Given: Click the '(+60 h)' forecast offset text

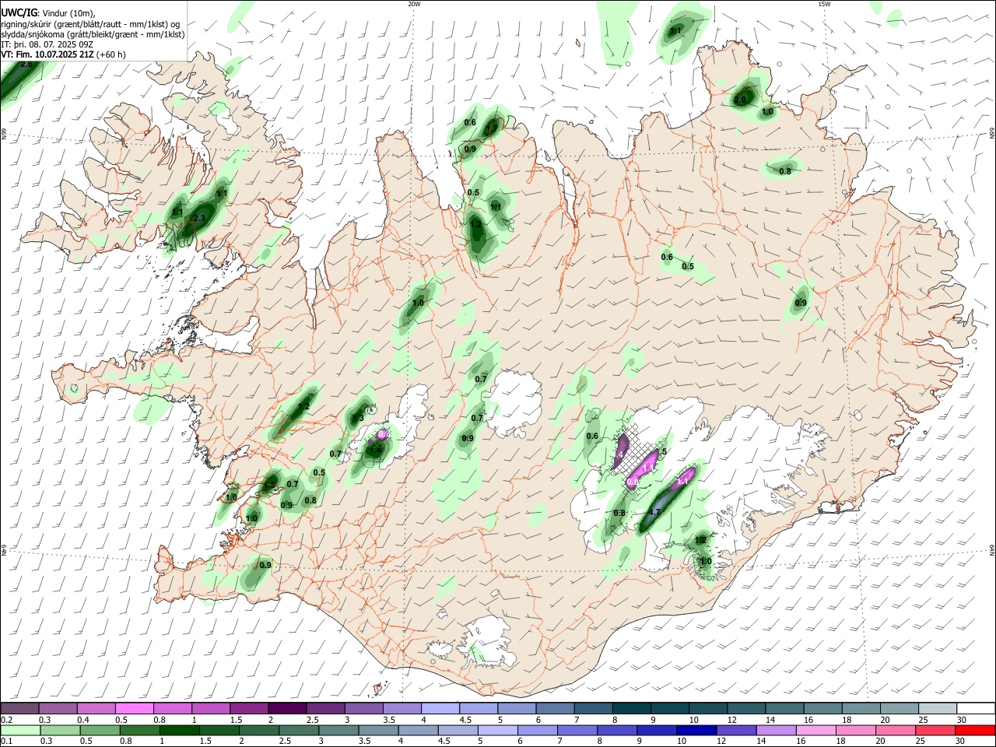Looking at the screenshot, I should point(111,54).
